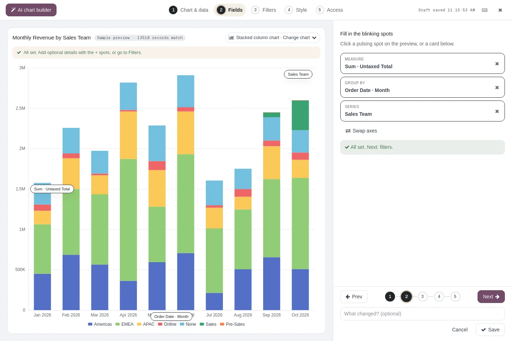Screen dimensions: 512x341
Task: Click the Swap axes button
Action: pos(361,131)
